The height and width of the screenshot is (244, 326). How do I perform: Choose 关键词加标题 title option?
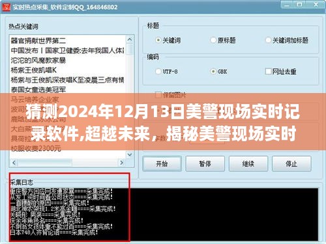pyautogui.click(x=287, y=40)
